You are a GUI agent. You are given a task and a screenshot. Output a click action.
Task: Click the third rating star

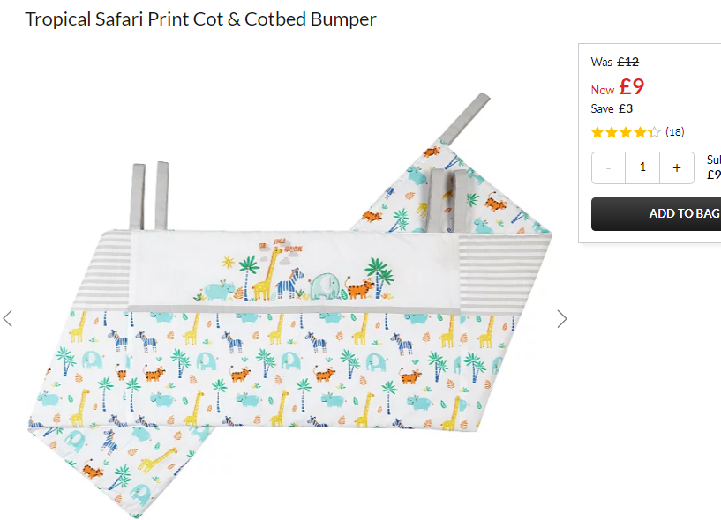tap(626, 132)
